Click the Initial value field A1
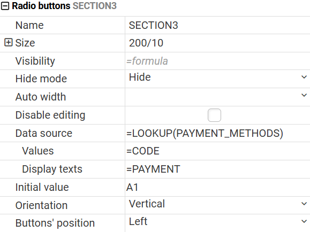Screen dimensions: 310x232 tap(217, 188)
